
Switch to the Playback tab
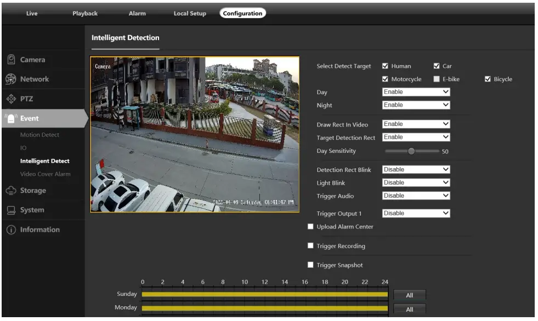tap(85, 14)
